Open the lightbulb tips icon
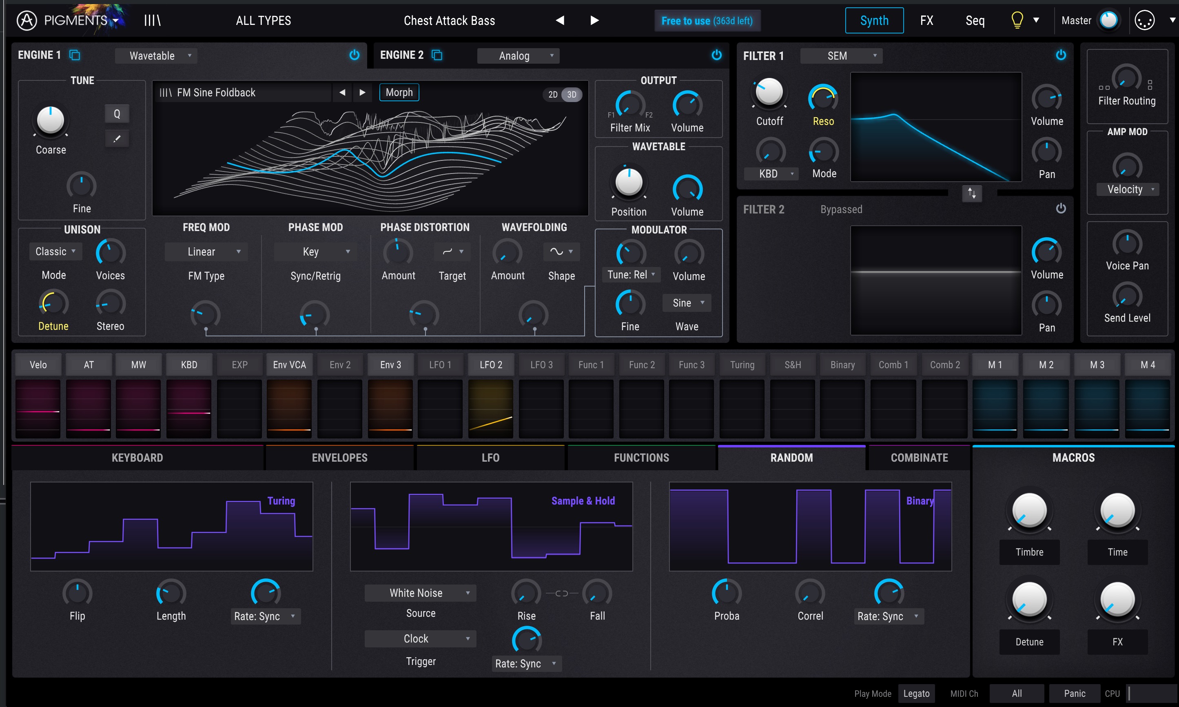This screenshot has height=707, width=1179. tap(1017, 20)
